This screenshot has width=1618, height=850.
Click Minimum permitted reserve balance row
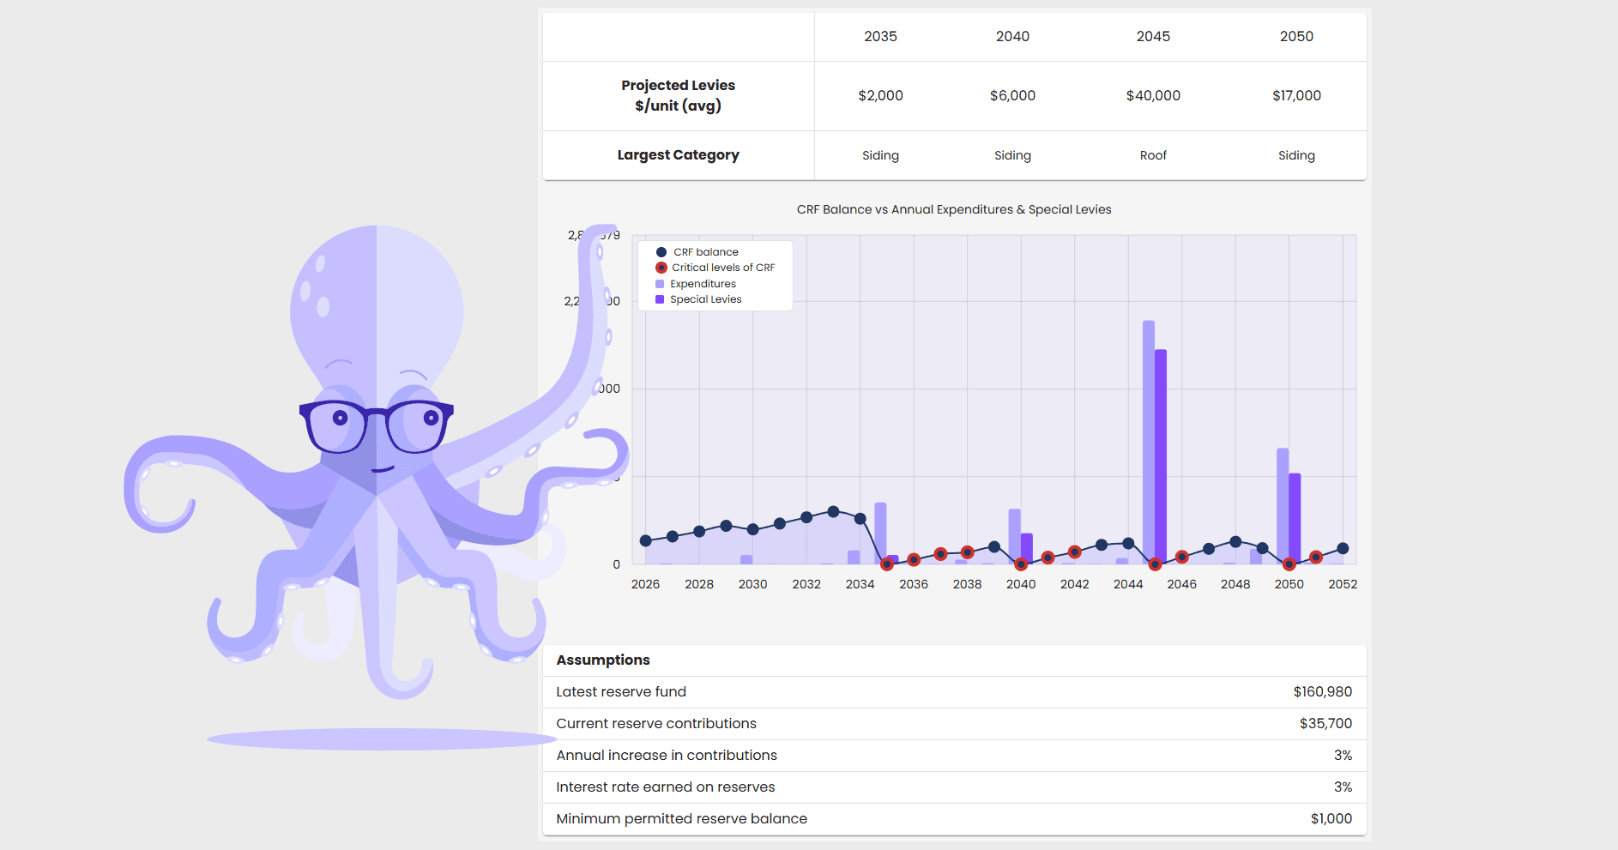coord(954,819)
